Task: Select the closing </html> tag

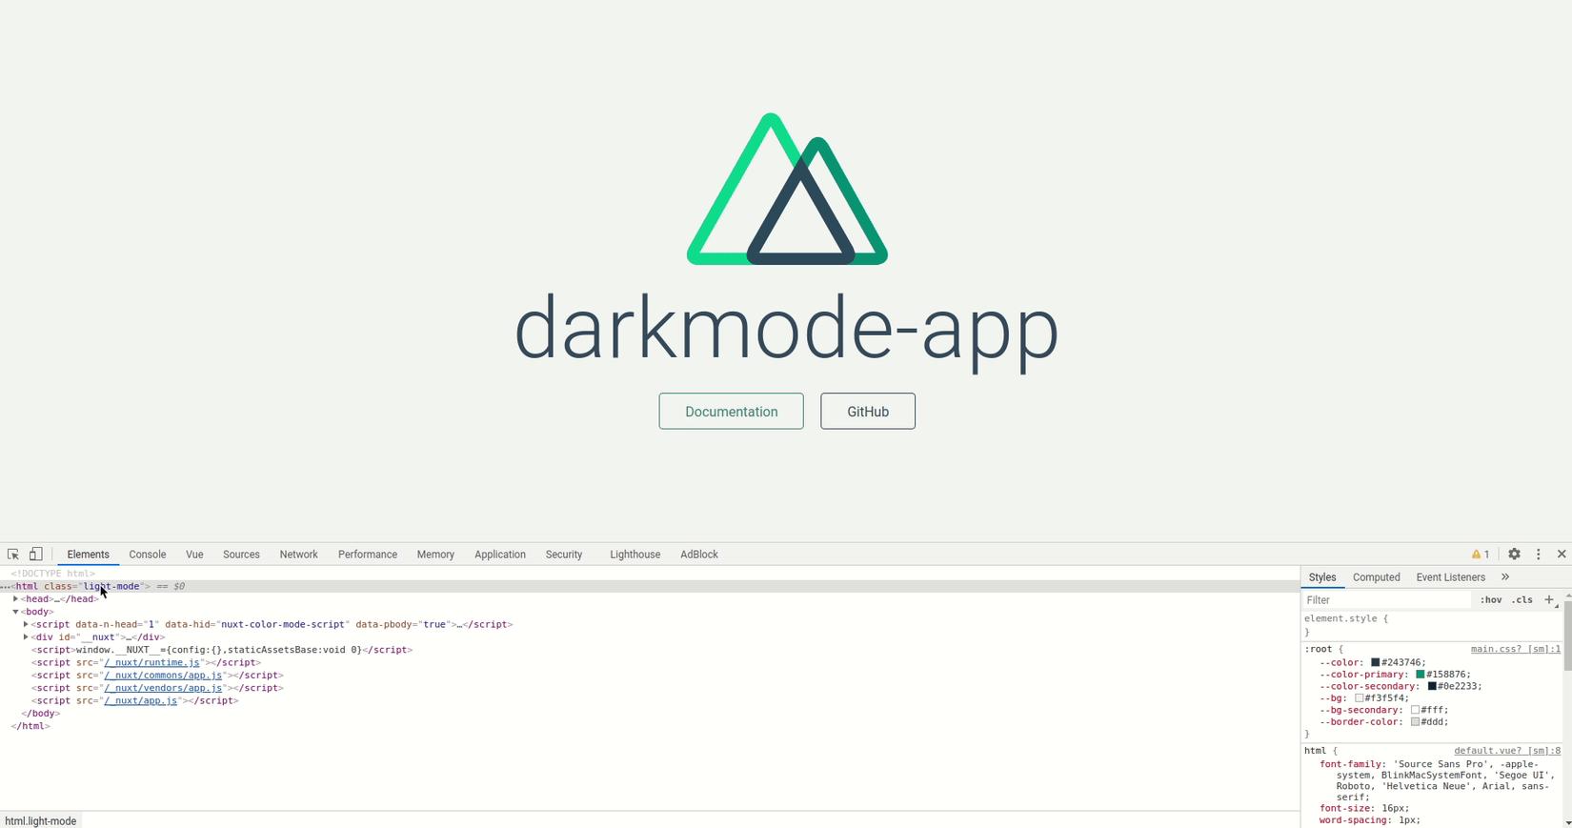Action: coord(30,726)
